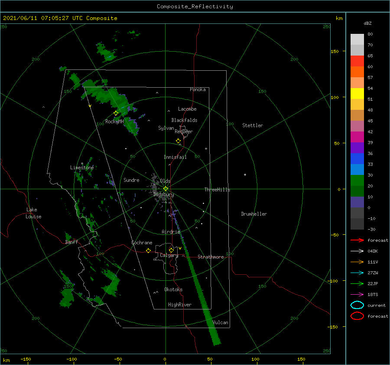
Task: Click the Limestone label
Action: pos(82,168)
